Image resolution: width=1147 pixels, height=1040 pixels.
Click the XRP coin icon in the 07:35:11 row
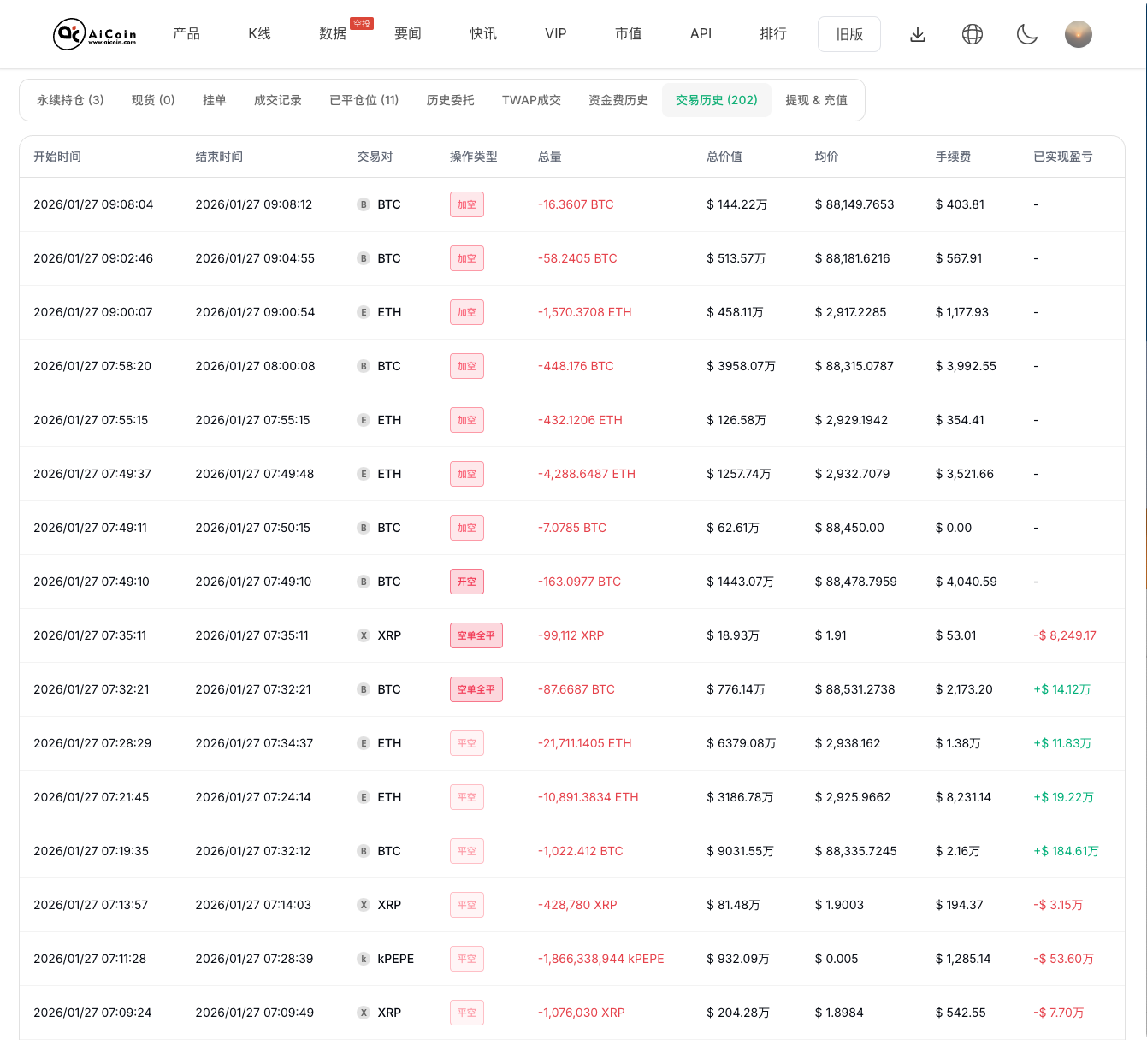[x=364, y=635]
